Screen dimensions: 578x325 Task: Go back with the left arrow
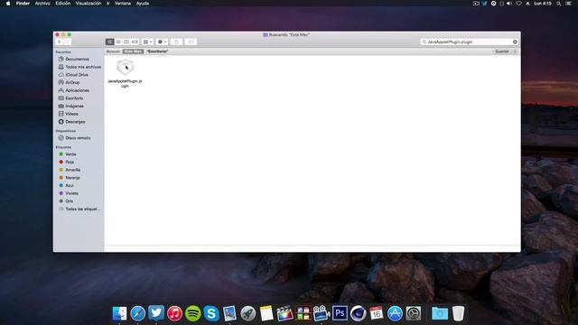(60, 42)
